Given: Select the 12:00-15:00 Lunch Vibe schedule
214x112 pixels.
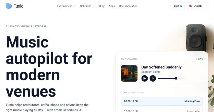Looking at the screenshot, I should click(x=162, y=110).
